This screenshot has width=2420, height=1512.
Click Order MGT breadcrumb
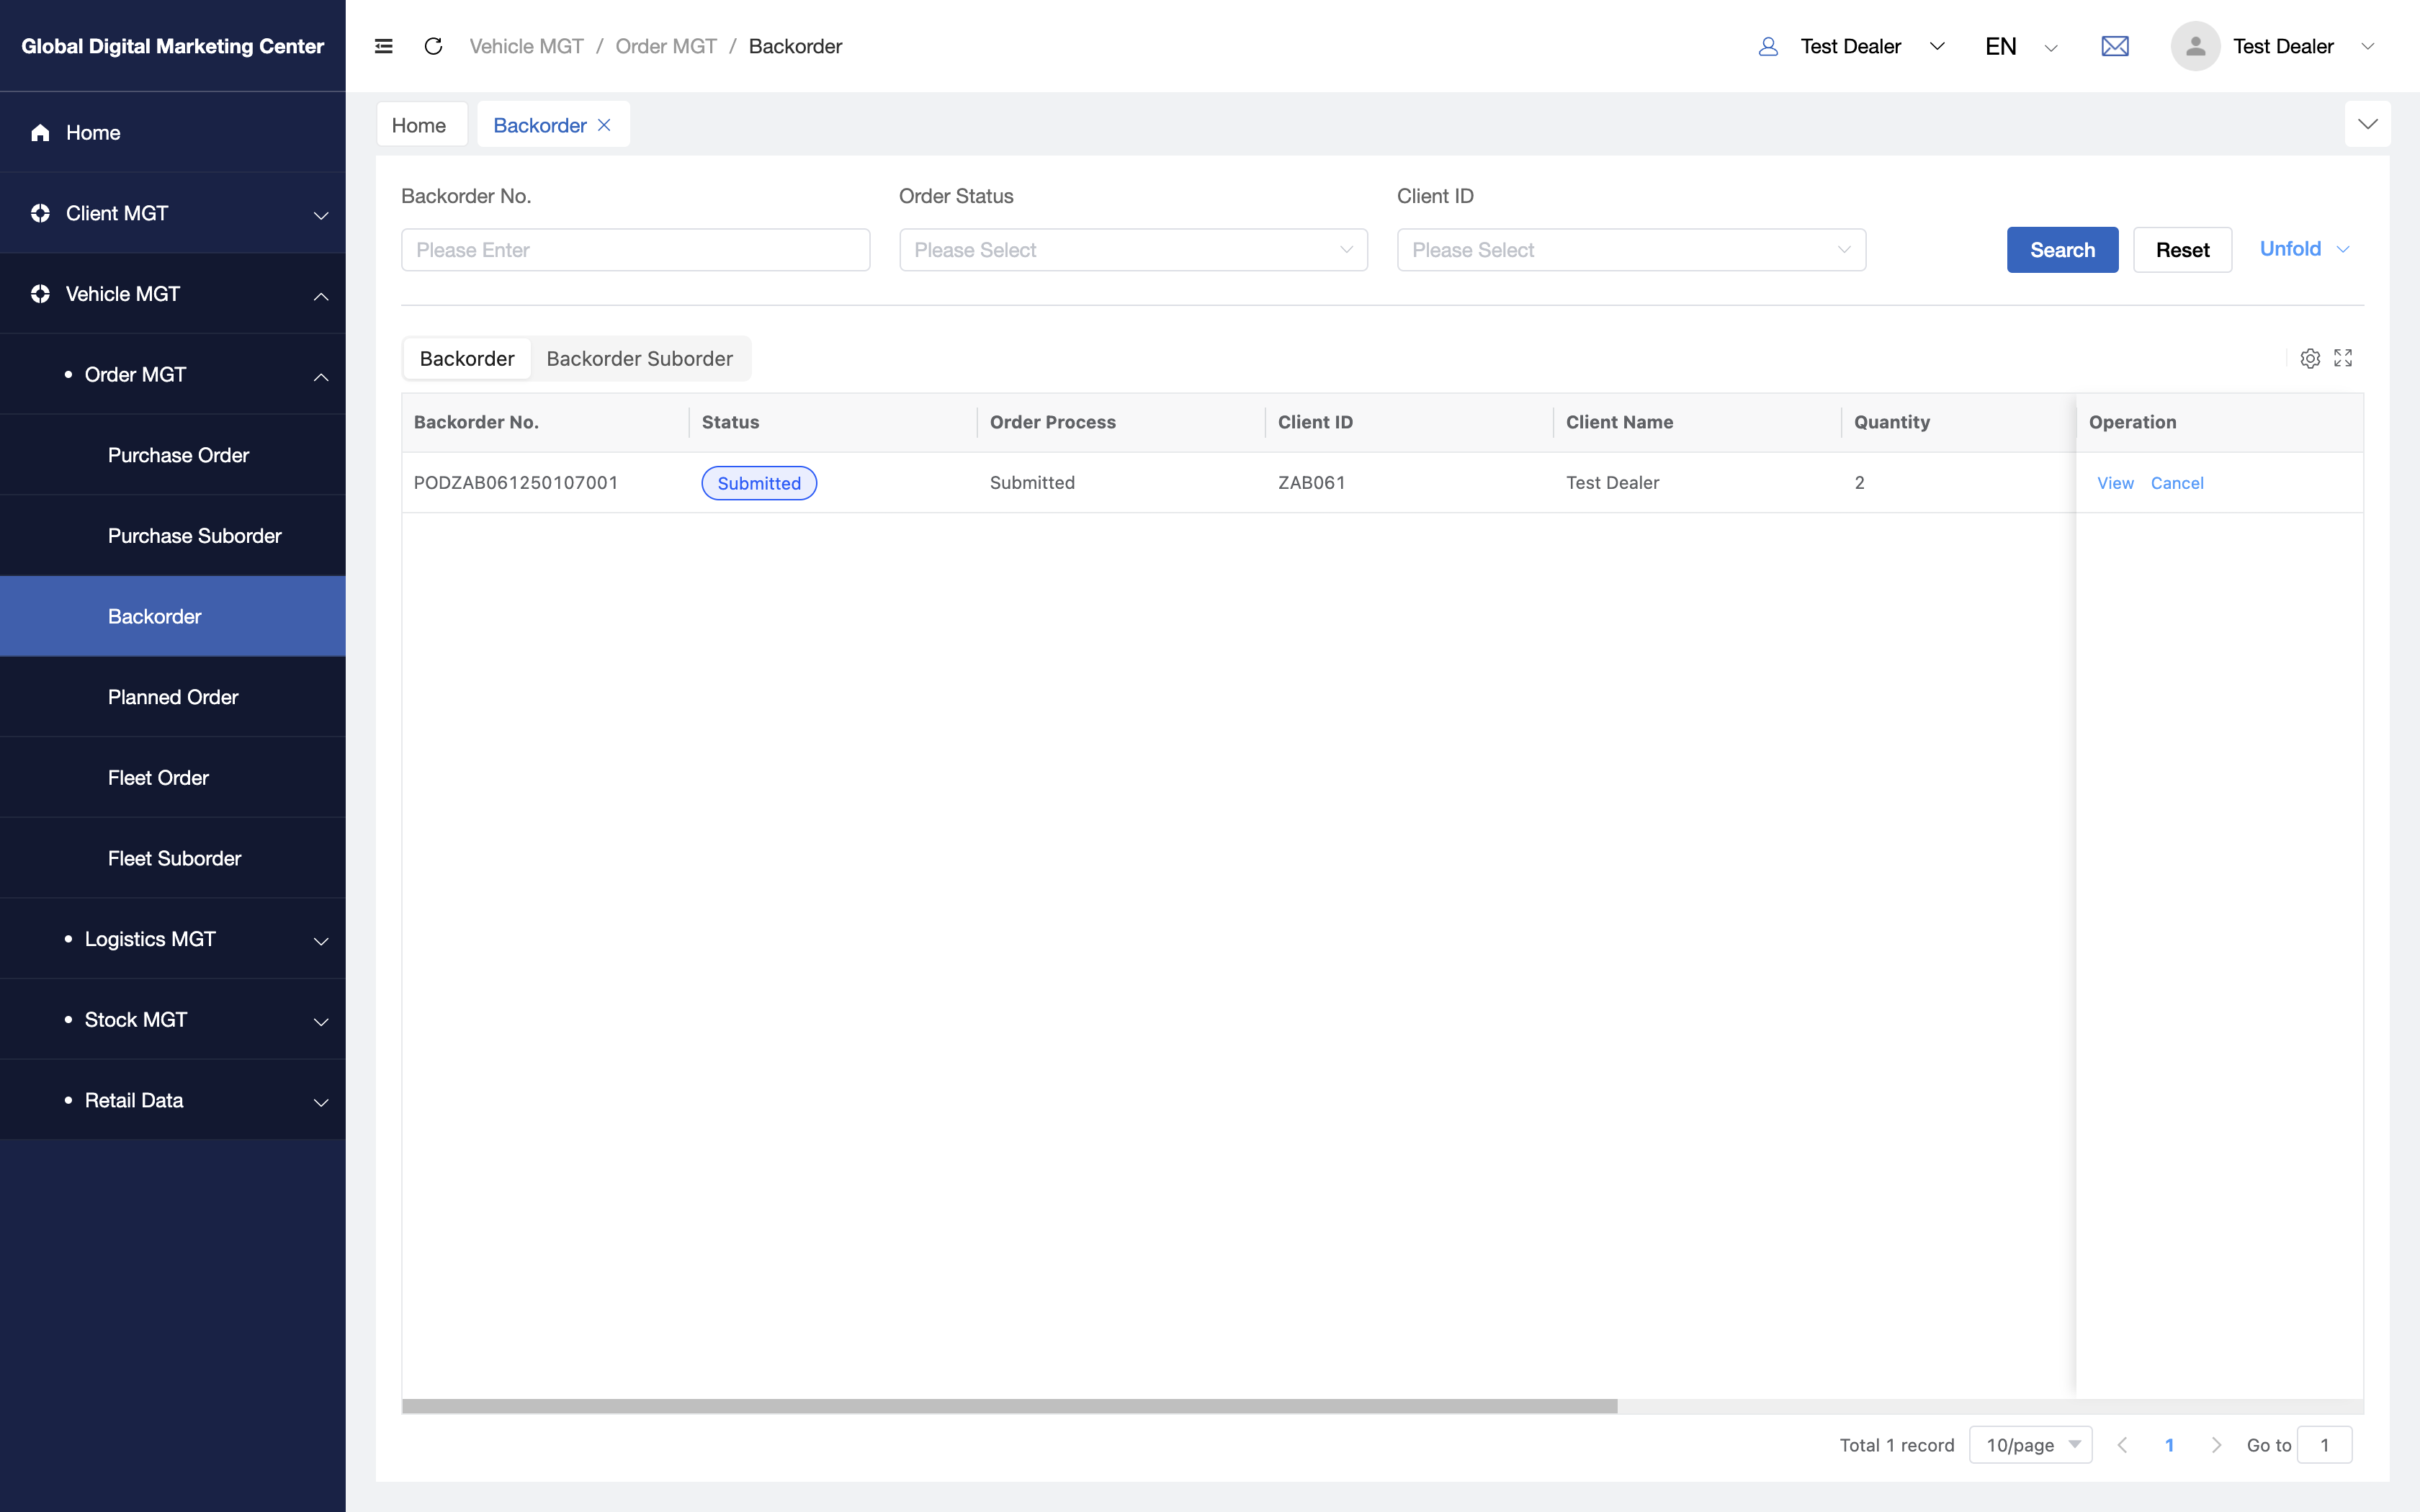(666, 46)
